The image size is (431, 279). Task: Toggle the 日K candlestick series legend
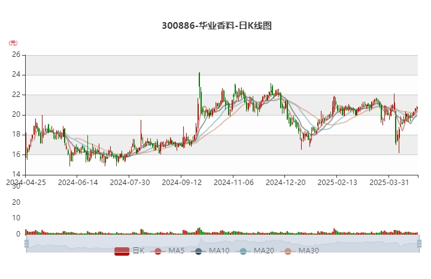129,251
